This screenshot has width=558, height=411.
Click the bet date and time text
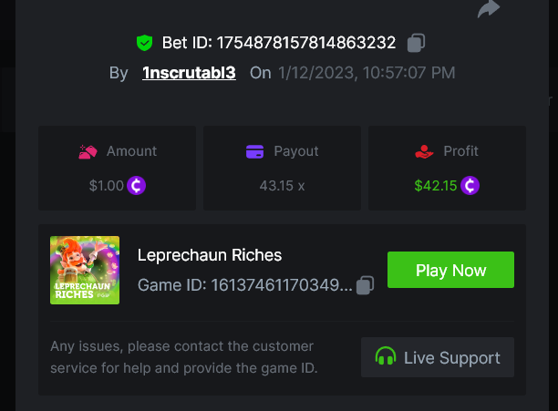tap(367, 73)
